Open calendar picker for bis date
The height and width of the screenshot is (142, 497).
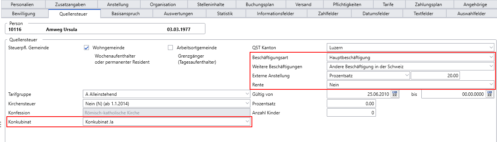(490, 94)
